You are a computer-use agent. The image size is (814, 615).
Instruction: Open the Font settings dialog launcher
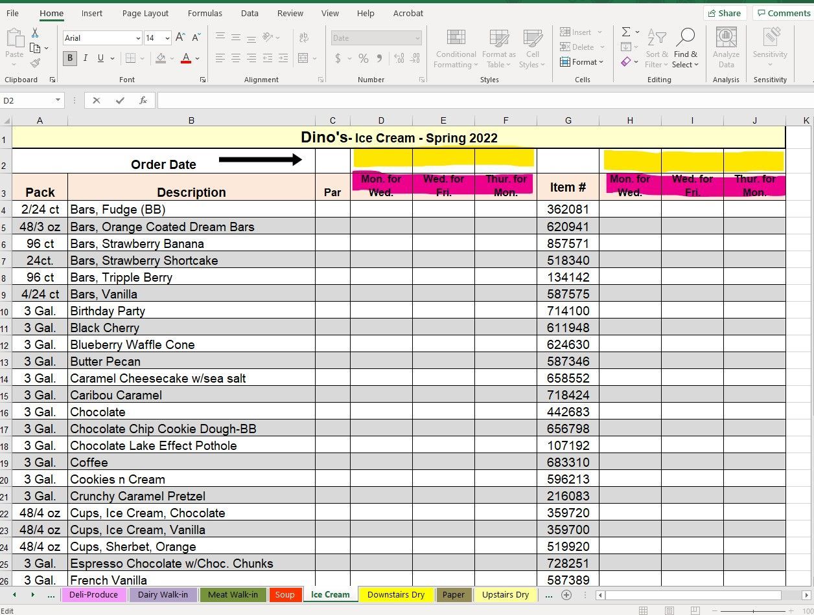(203, 80)
